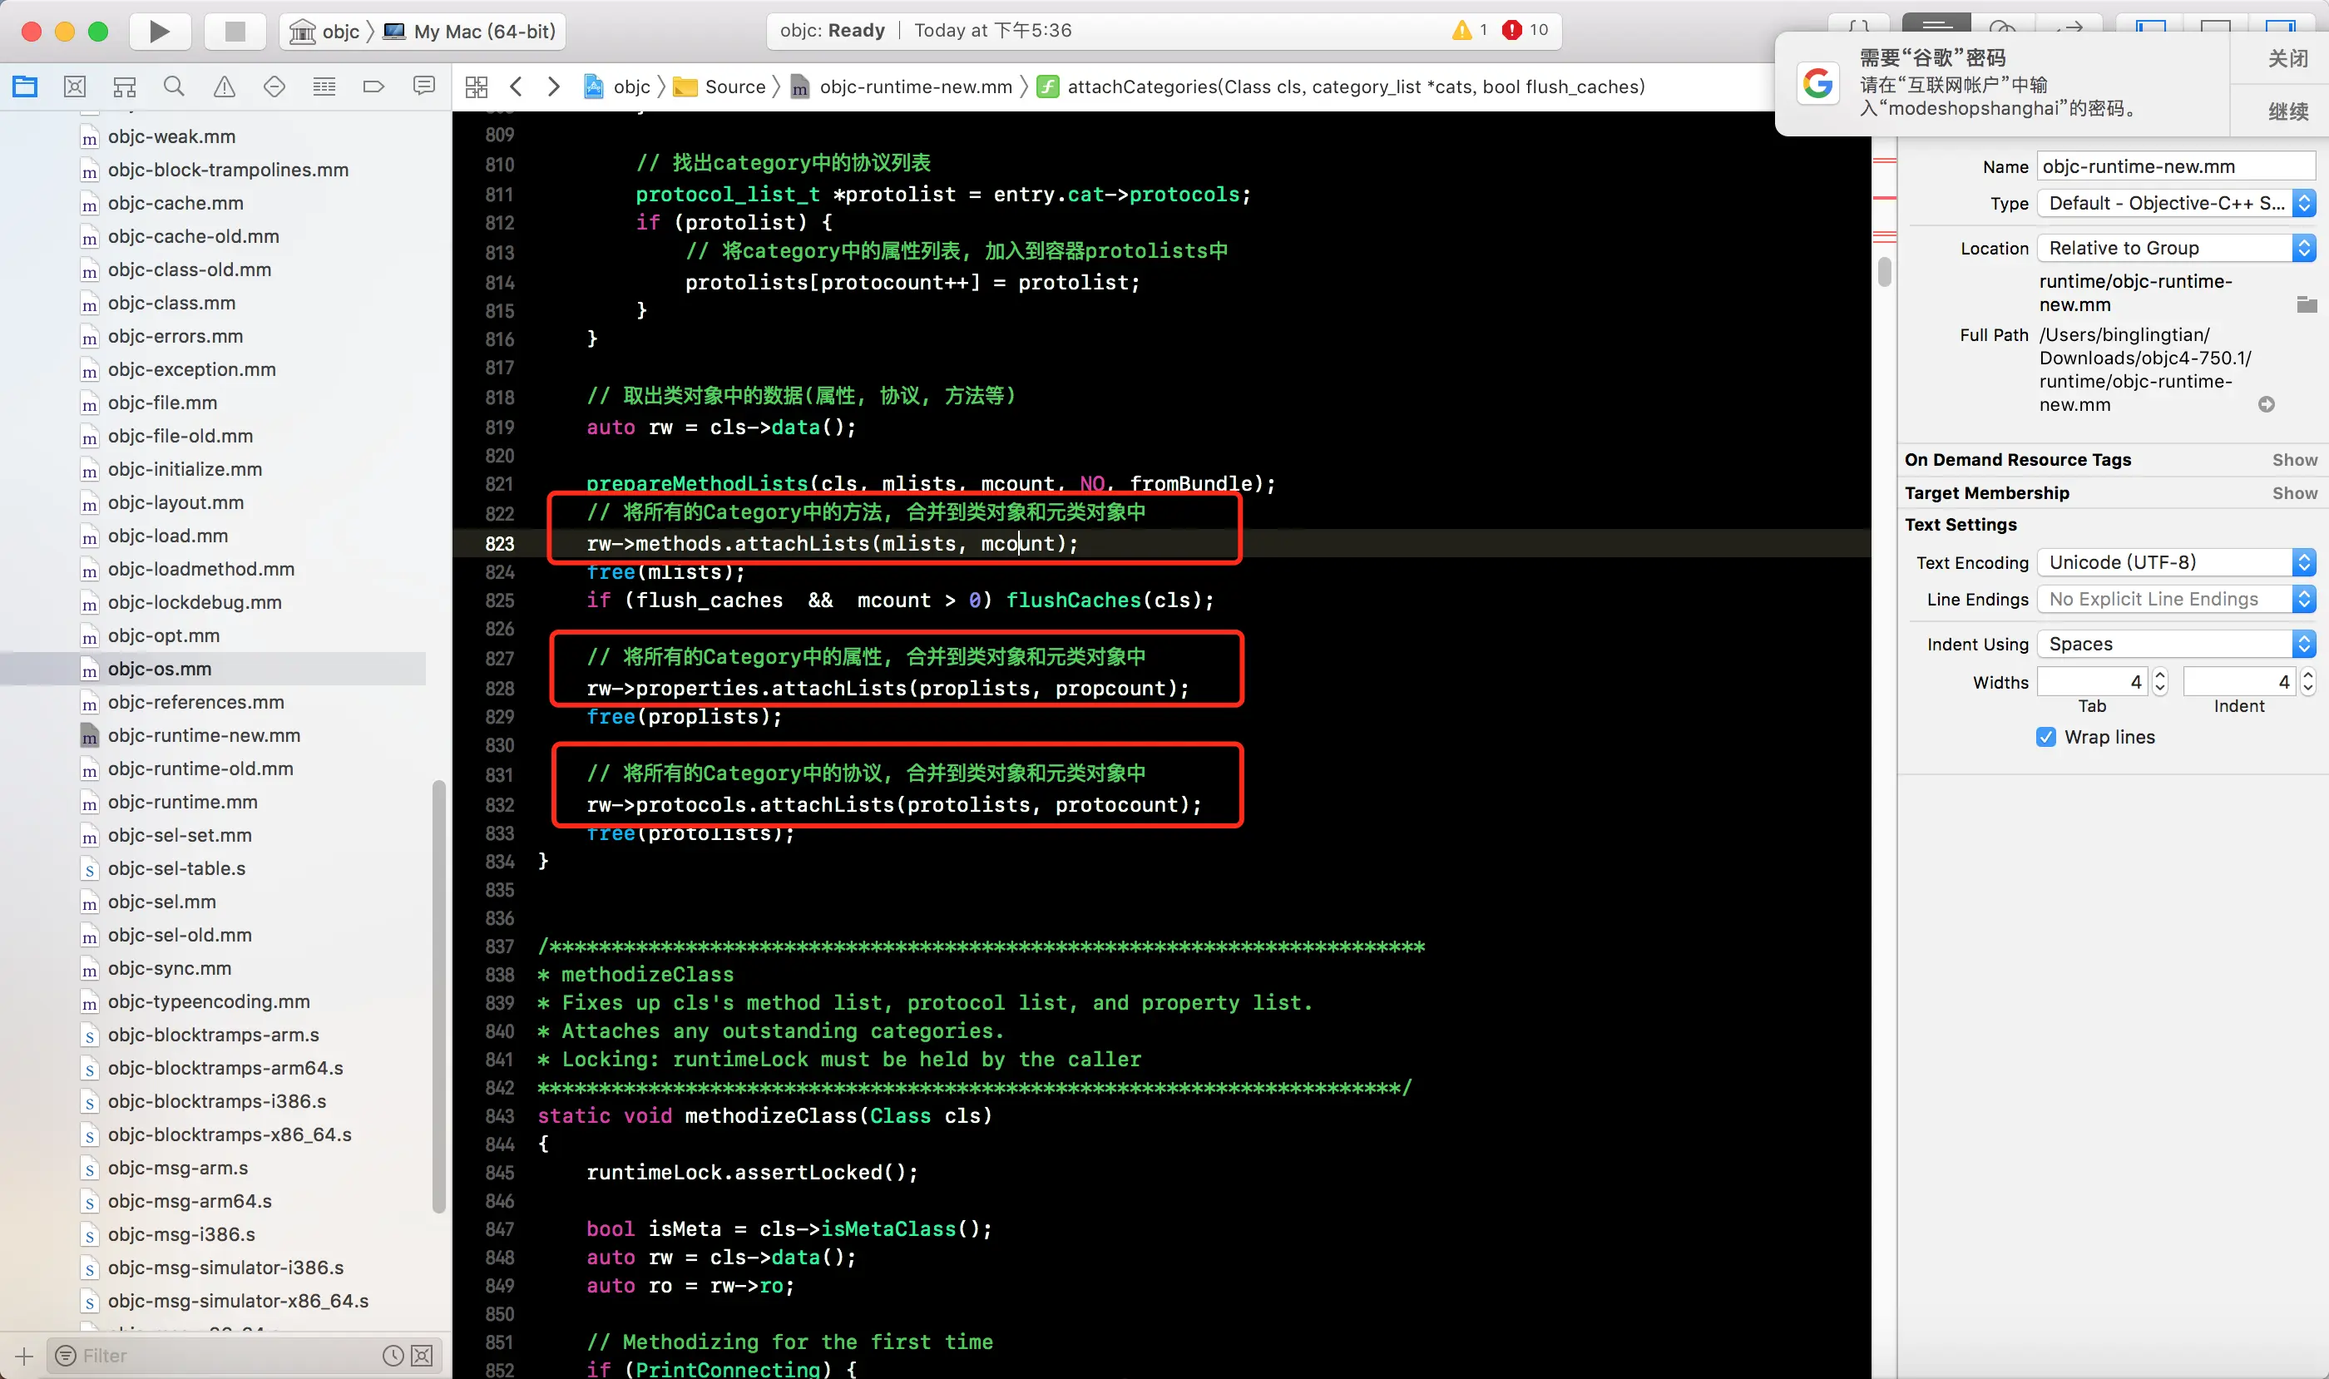This screenshot has height=1379, width=2329.
Task: Open the Project navigator folder icon
Action: [25, 86]
